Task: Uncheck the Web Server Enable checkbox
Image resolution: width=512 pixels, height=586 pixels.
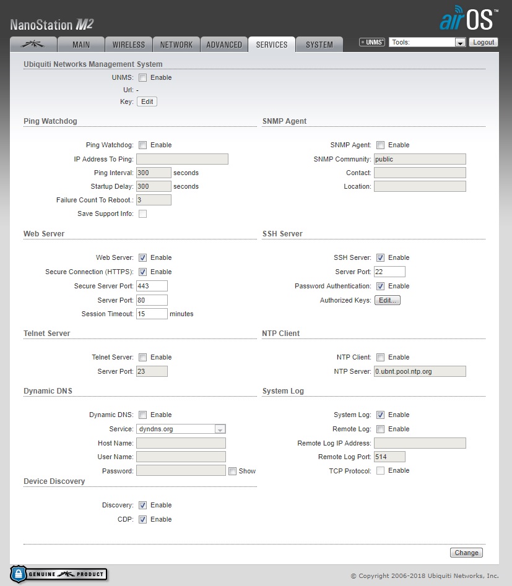Action: coord(142,257)
